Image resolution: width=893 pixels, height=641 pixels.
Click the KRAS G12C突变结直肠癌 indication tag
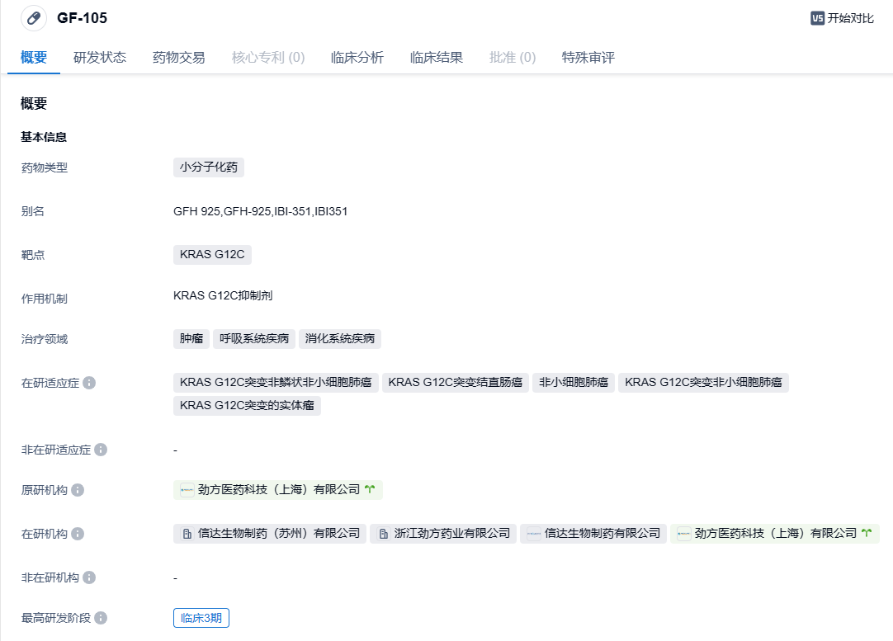pos(456,382)
